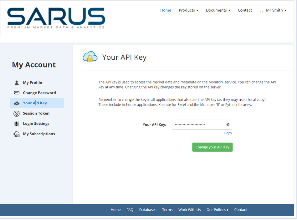Open Work With Us footer link
The image size is (297, 220).
point(189,210)
